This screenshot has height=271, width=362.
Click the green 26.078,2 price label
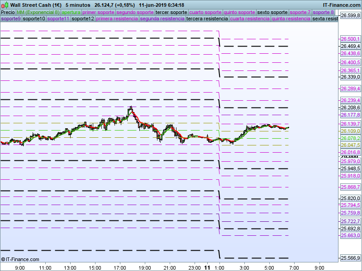pyautogui.click(x=350, y=138)
